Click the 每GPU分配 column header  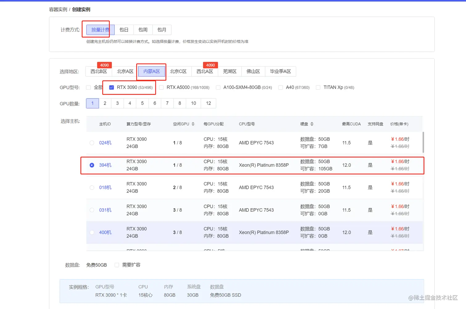point(214,124)
